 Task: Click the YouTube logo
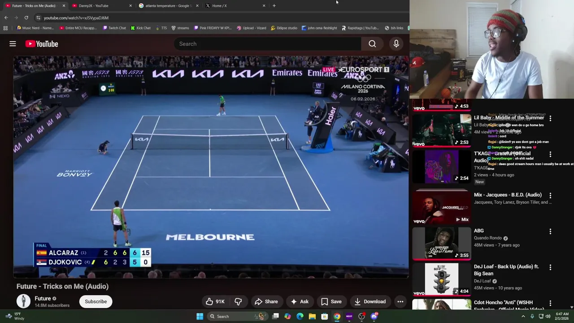[42, 44]
